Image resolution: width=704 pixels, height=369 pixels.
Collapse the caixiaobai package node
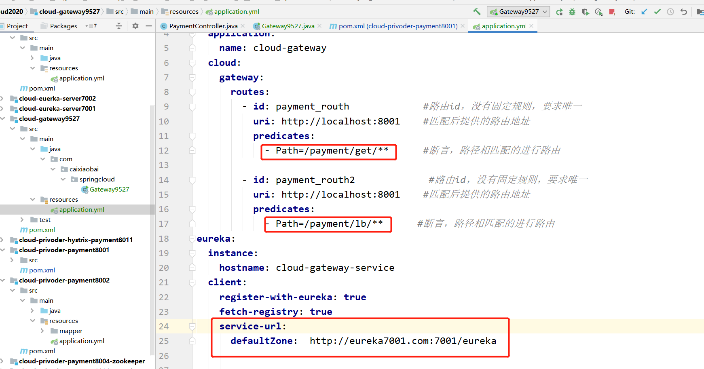(53, 169)
